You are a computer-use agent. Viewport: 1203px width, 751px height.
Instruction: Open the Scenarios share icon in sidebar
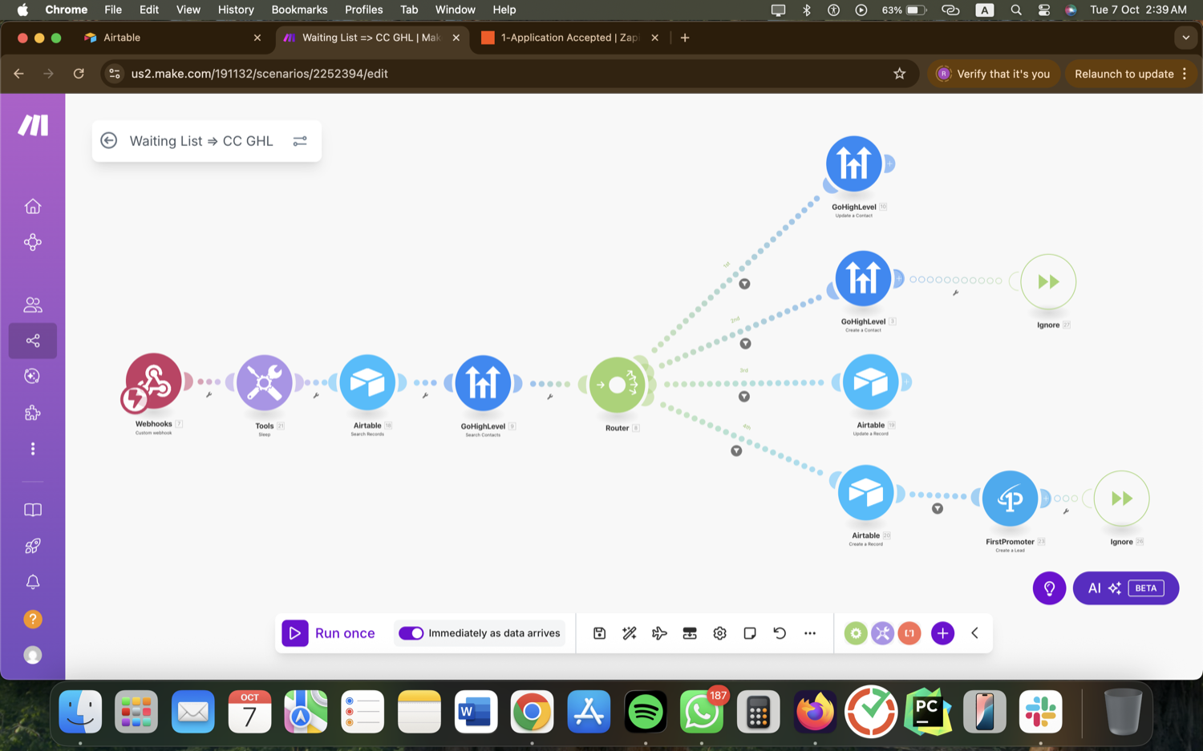click(x=33, y=341)
